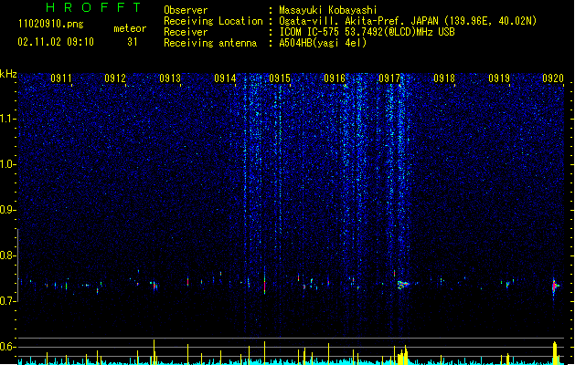Viewport: 575px width, 365px height.
Task: Select the file name 11020910.png
Action: pyautogui.click(x=50, y=25)
